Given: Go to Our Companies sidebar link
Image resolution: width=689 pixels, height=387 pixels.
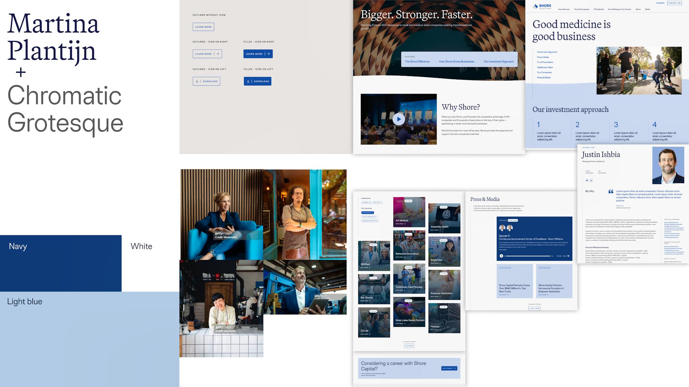Looking at the screenshot, I should [544, 72].
